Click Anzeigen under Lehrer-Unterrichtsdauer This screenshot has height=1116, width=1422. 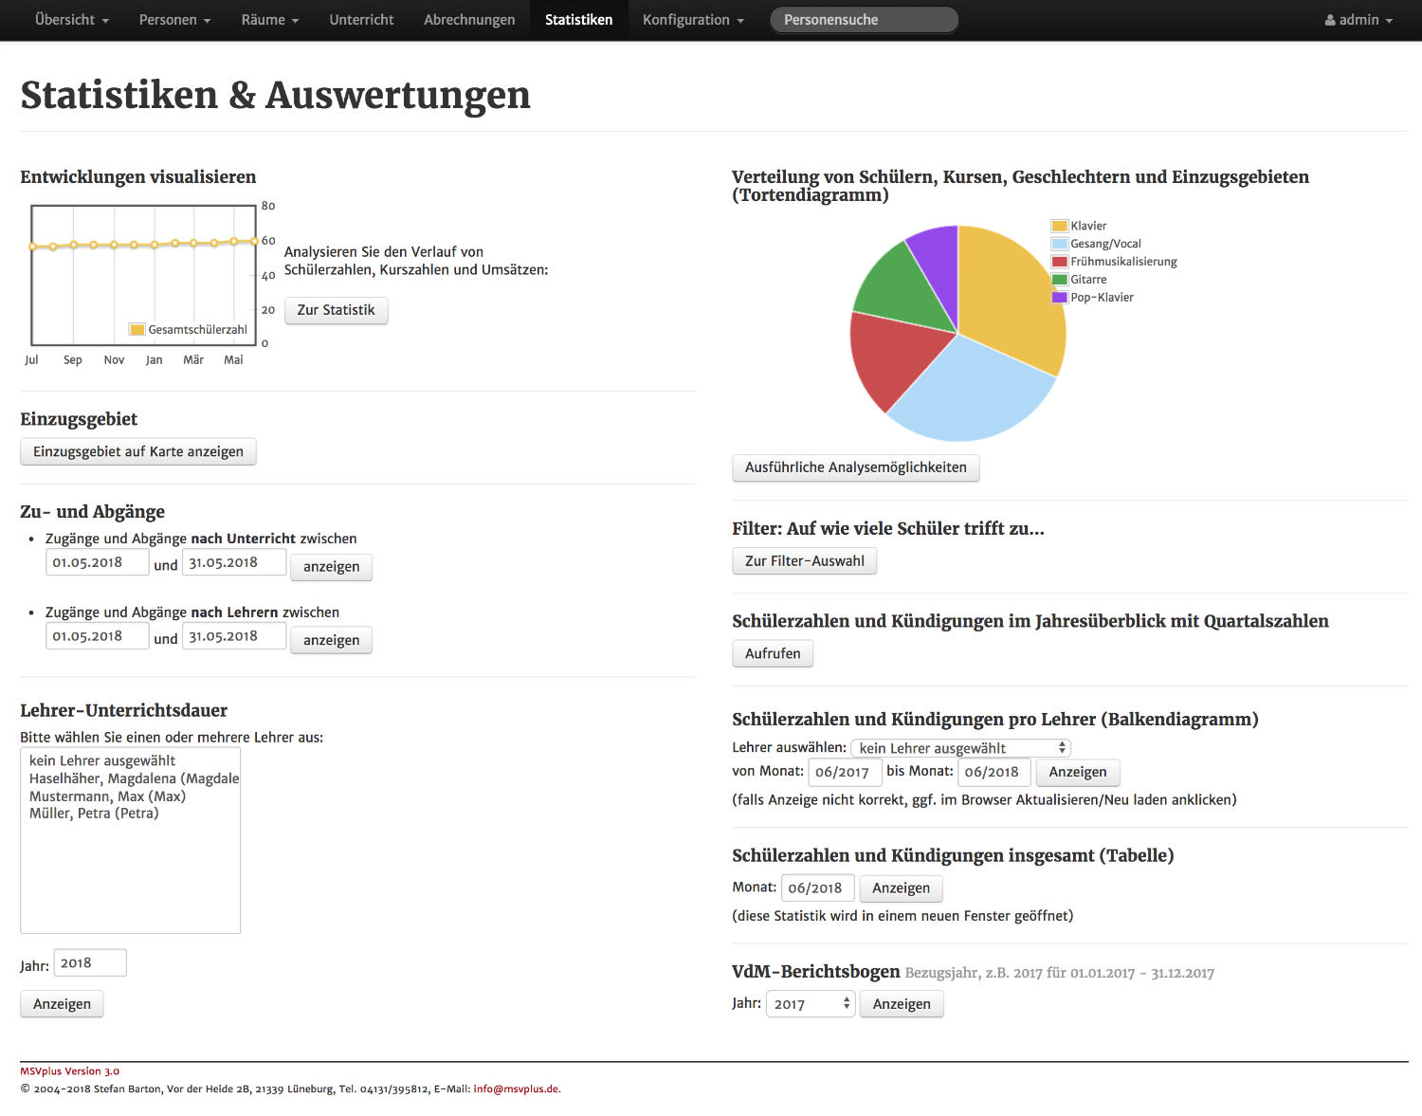point(62,1004)
